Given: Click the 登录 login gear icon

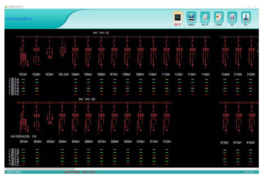Looking at the screenshot, I should (232, 17).
